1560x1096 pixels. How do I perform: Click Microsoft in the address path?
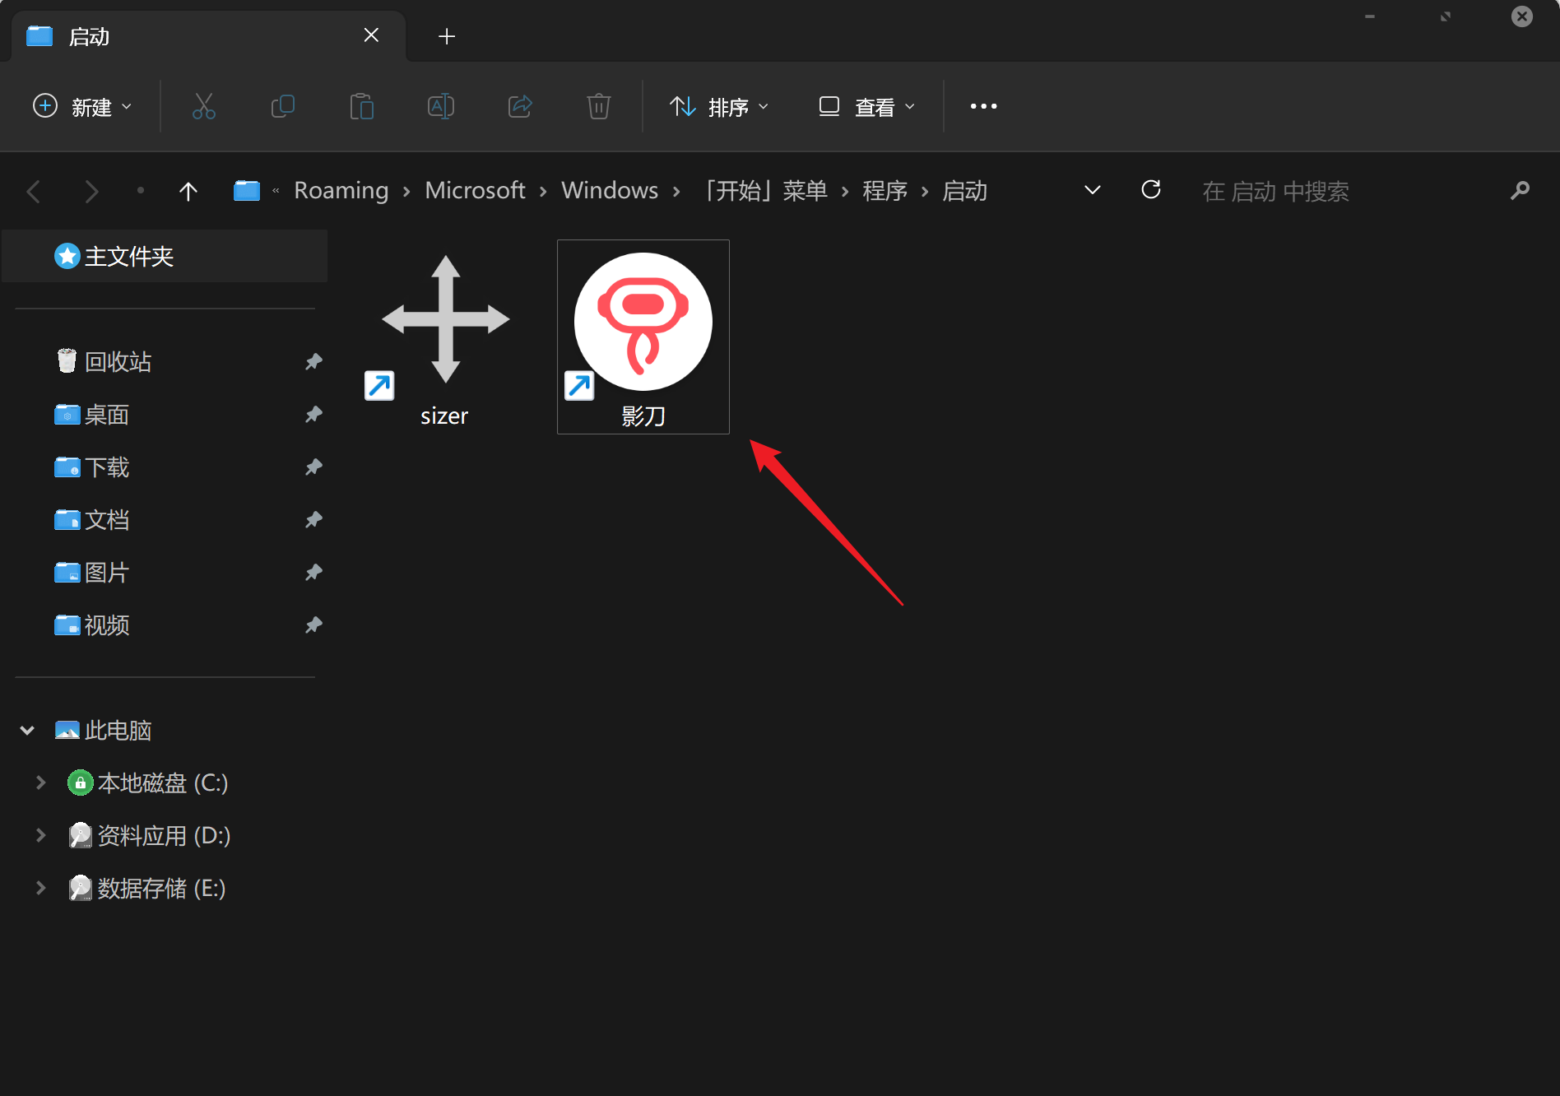(475, 191)
